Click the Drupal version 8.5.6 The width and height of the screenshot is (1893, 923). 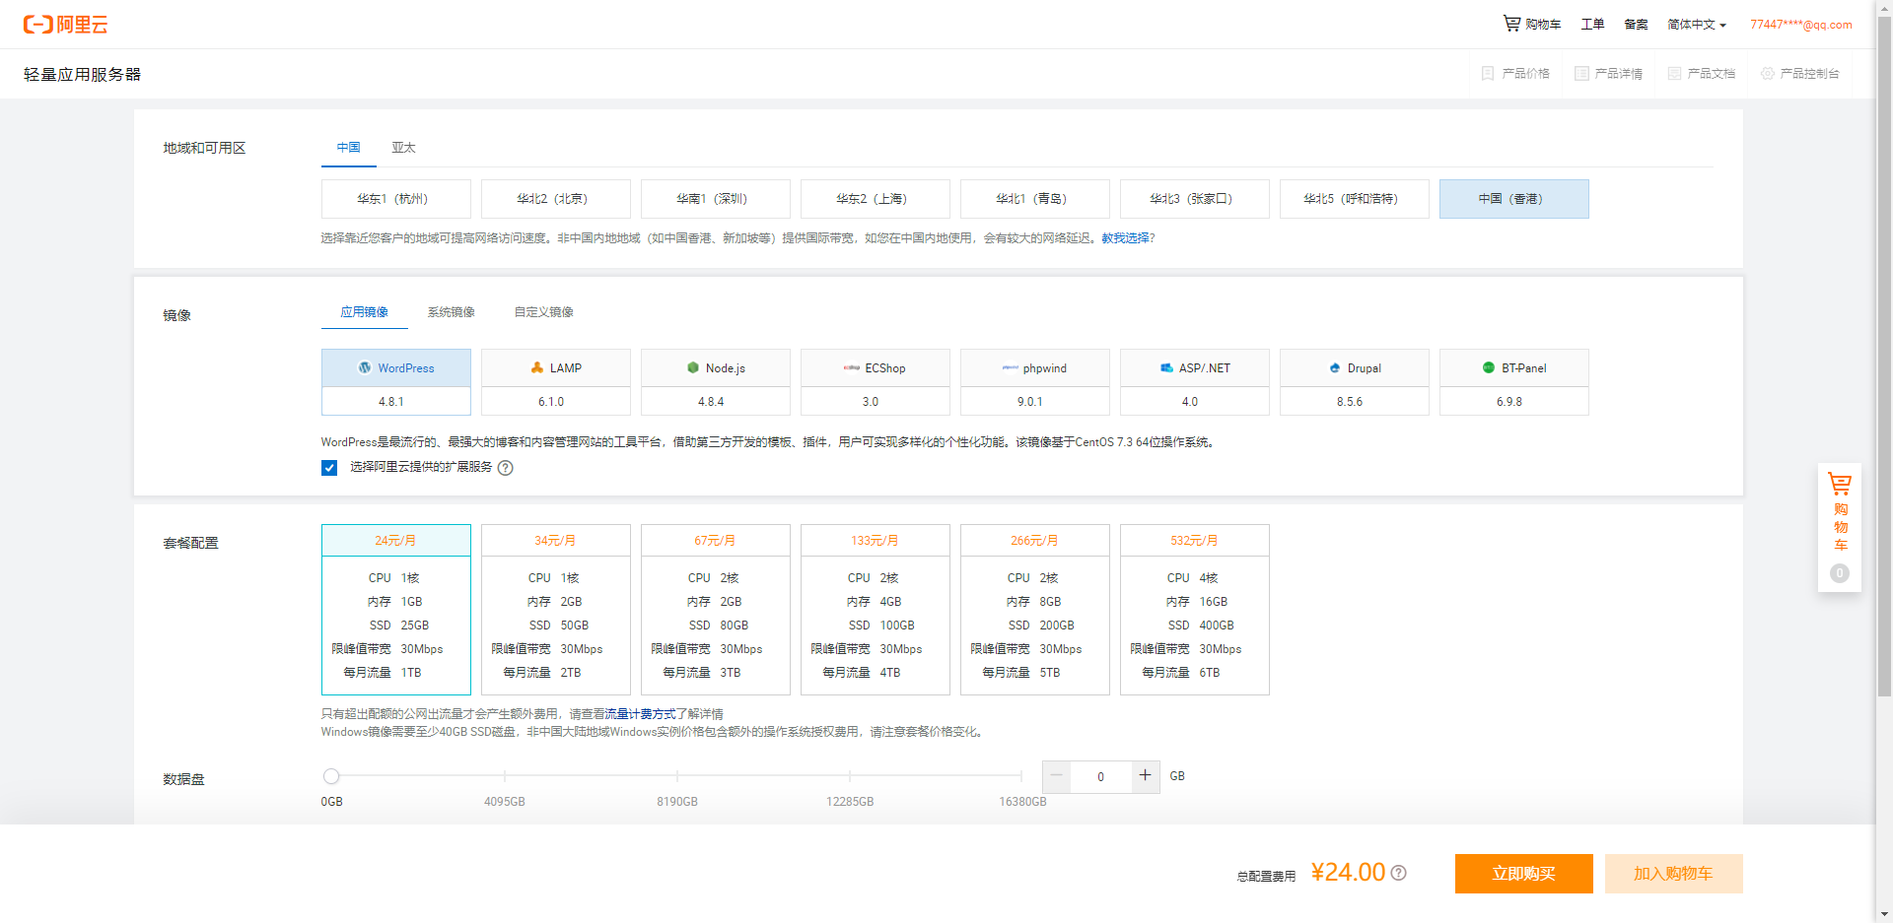1355,402
